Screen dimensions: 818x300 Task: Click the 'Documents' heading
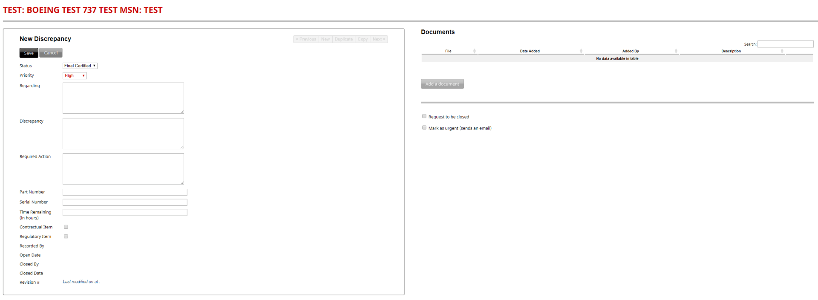click(438, 32)
